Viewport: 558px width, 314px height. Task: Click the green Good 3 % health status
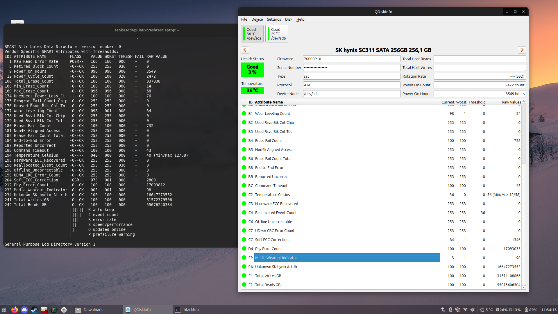click(x=252, y=69)
